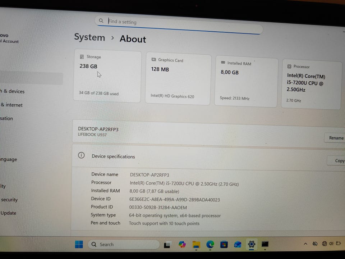The height and width of the screenshot is (259, 345).
Task: Click the battery tray icon
Action: click(339, 243)
